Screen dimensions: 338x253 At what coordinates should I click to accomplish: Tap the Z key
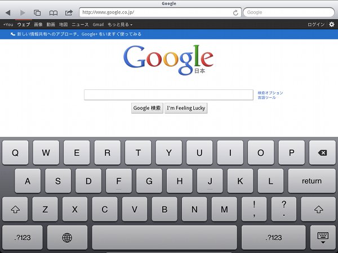point(45,209)
